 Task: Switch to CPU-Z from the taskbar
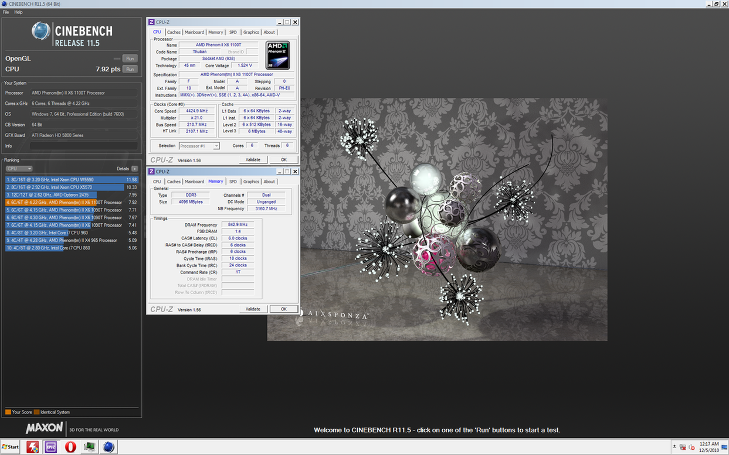coord(51,447)
